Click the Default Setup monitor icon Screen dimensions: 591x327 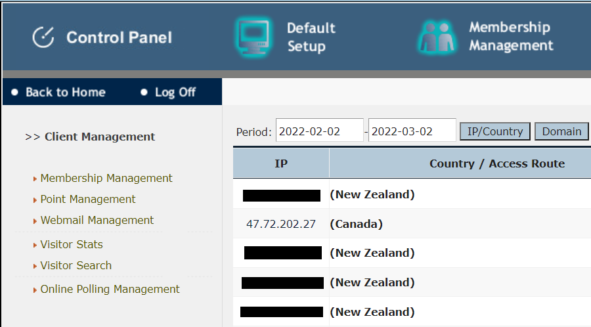point(253,37)
